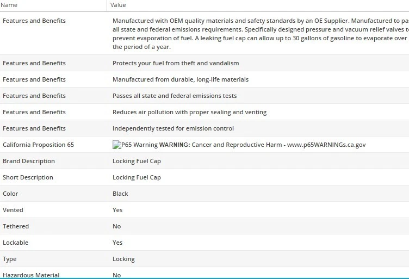Screen dimensions: 409x279
Task: Select the 'Protects your fuel from theft' value
Action: pyautogui.click(x=175, y=63)
